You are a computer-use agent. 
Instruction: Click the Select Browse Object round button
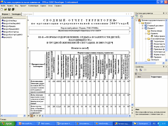[132, 110]
